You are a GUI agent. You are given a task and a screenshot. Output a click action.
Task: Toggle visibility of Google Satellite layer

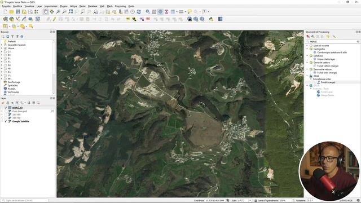6,121
